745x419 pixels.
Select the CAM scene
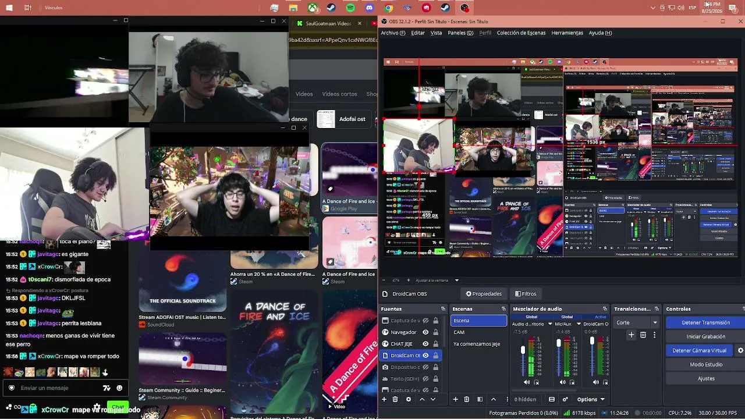pos(479,332)
